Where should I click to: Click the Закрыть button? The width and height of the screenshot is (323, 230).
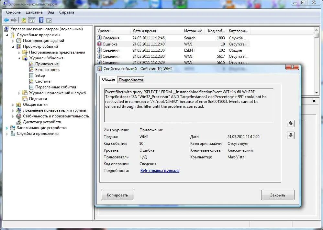click(x=277, y=195)
